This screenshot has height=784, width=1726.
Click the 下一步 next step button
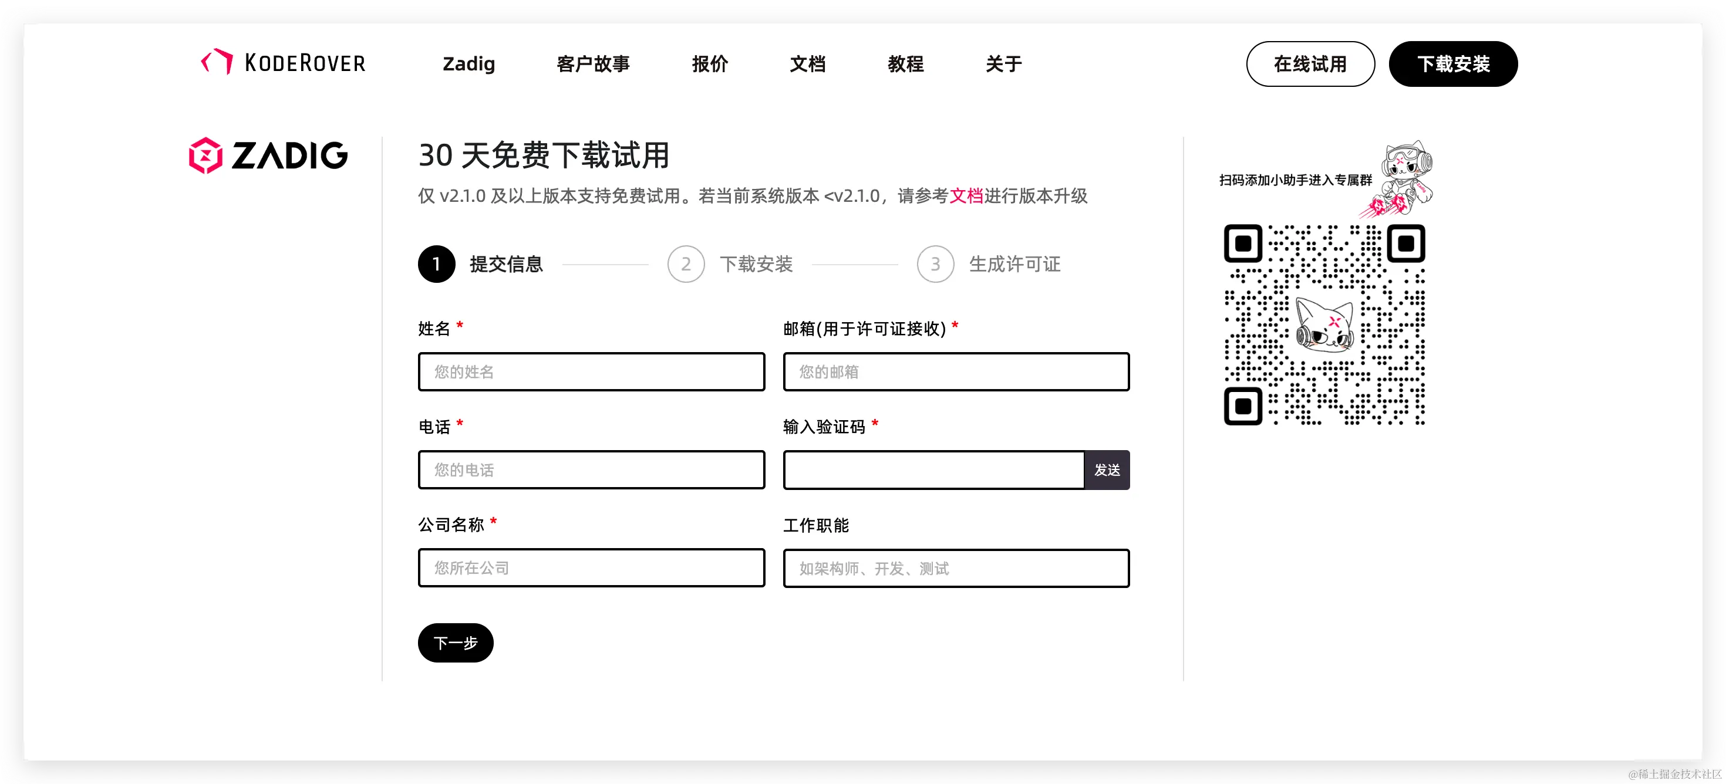coord(456,643)
